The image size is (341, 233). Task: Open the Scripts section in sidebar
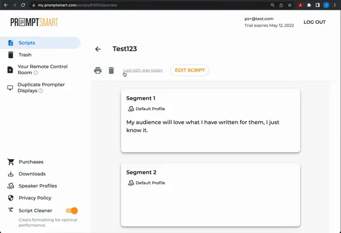coord(27,43)
